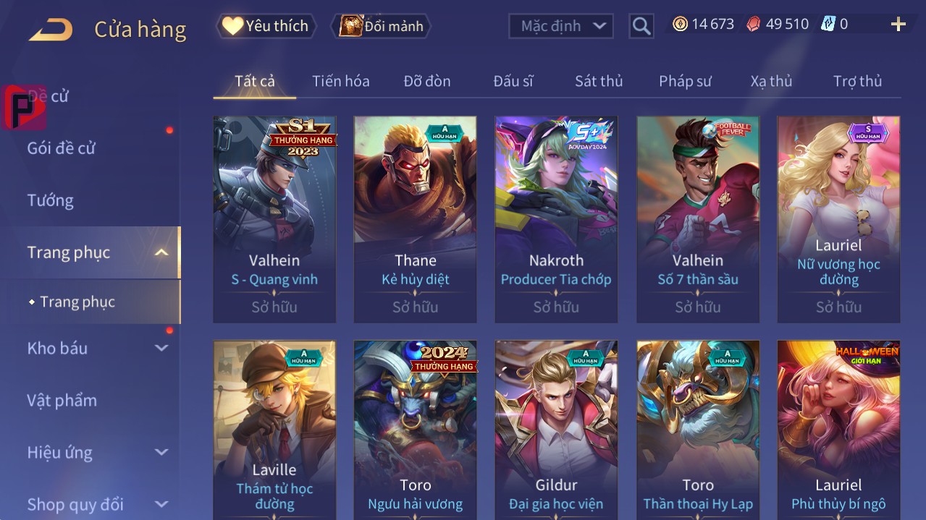926x520 pixels.
Task: Open the Yêu thích heart favorites
Action: tap(266, 26)
